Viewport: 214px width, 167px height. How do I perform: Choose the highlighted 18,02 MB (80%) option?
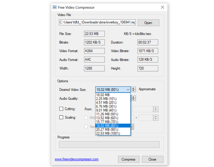tap(113, 126)
